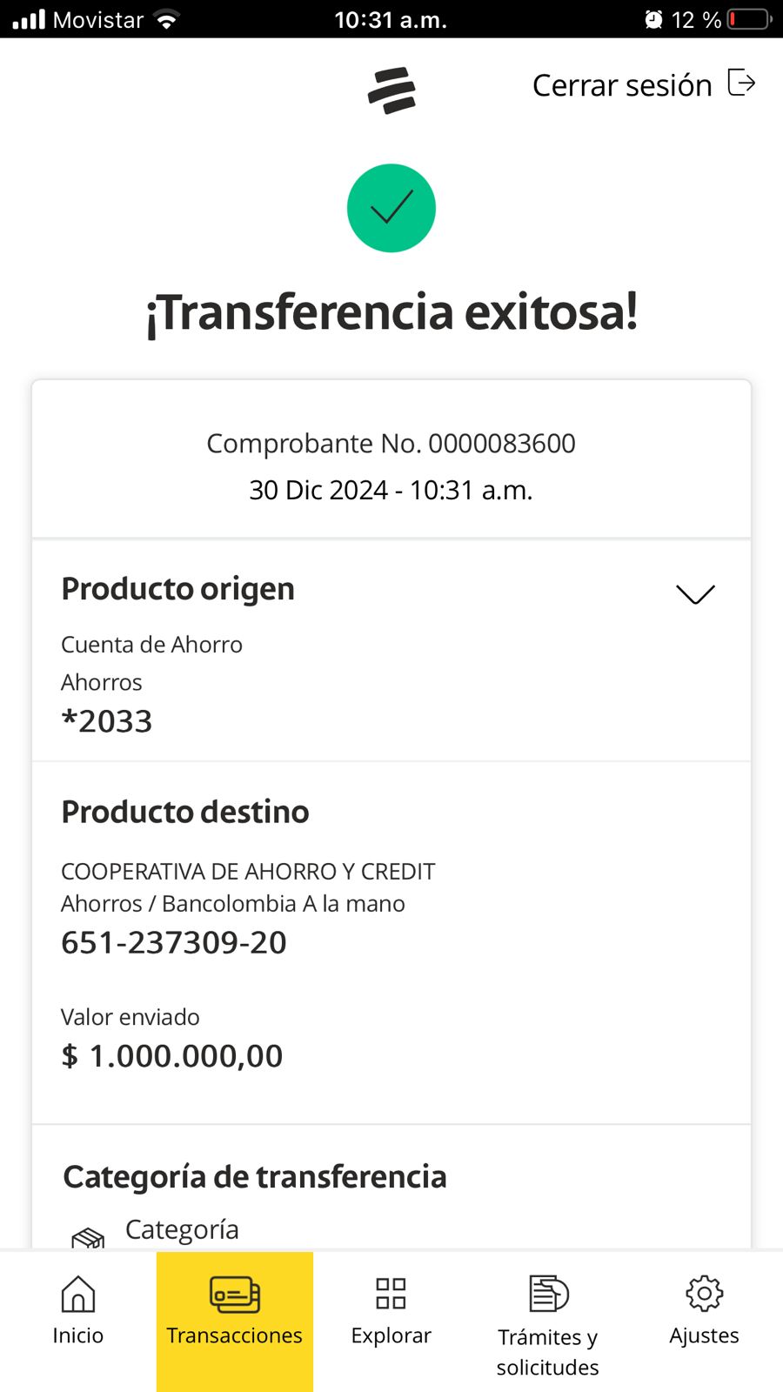
Task: Click Cerrar sesión link
Action: (x=622, y=85)
